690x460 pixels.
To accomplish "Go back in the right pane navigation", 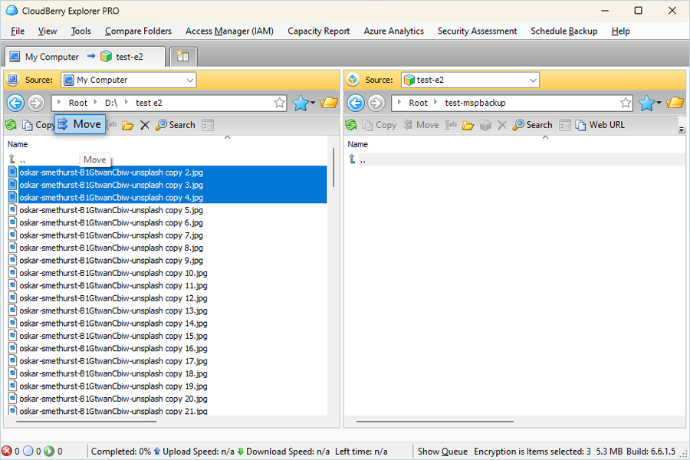I will (x=356, y=103).
